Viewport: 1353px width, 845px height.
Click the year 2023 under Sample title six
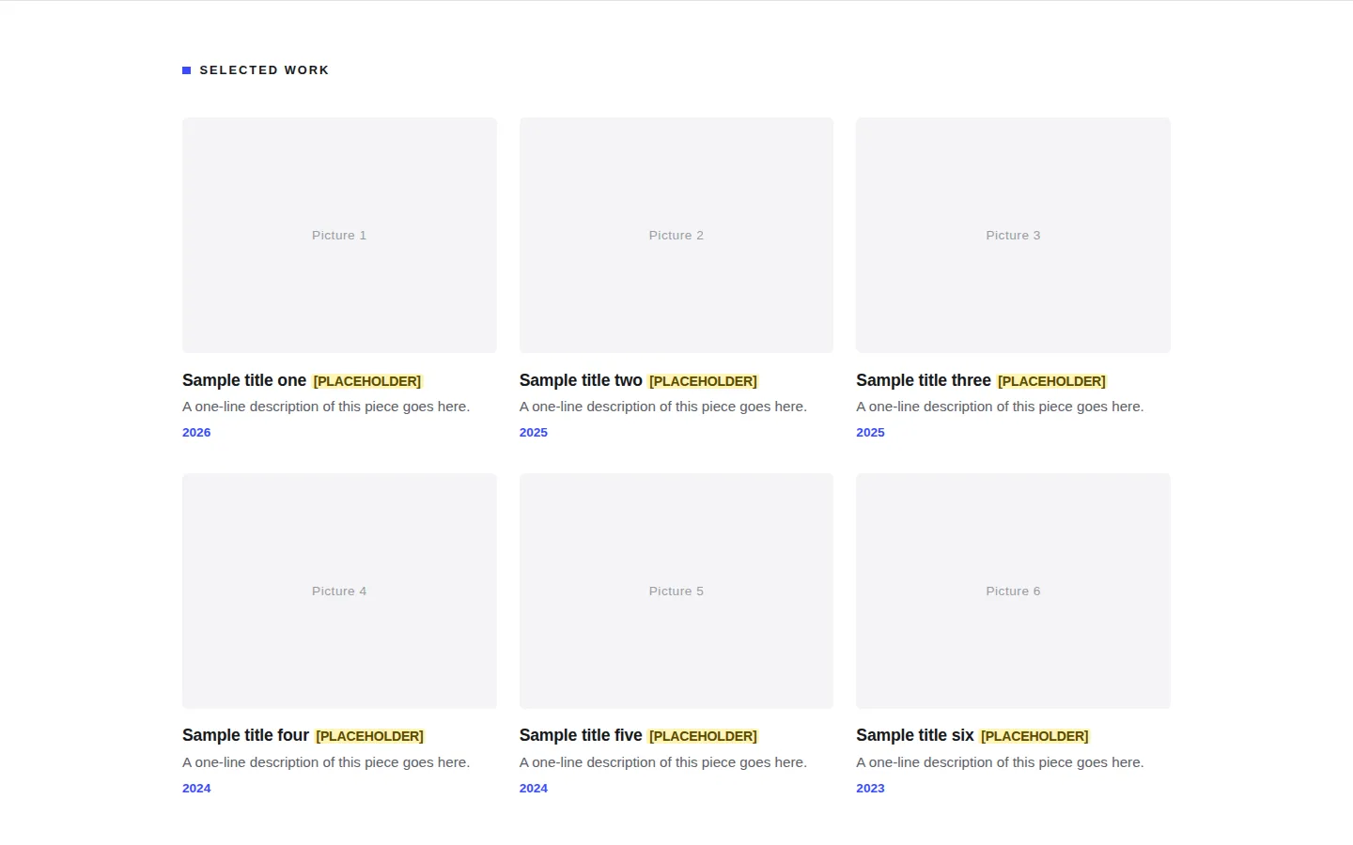tap(870, 789)
